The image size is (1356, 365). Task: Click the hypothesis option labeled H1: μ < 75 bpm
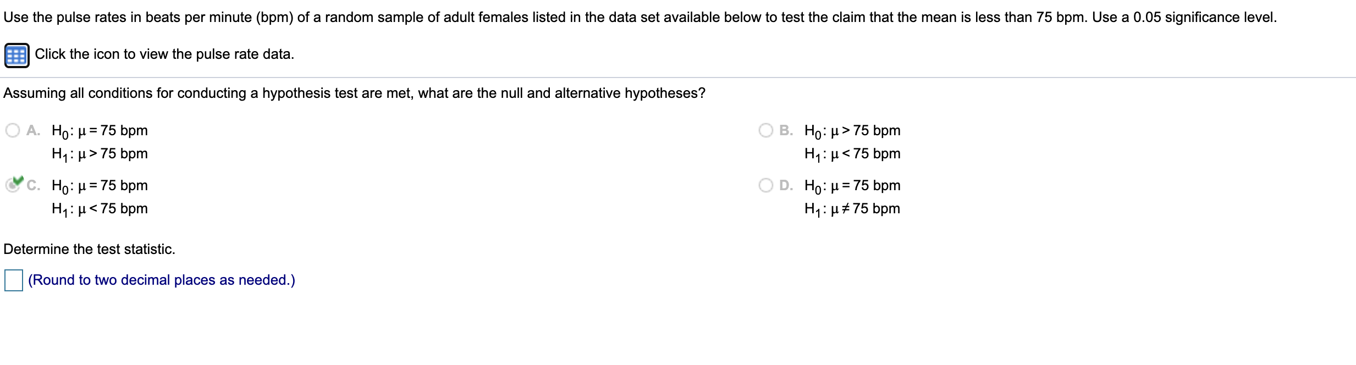pos(99,208)
